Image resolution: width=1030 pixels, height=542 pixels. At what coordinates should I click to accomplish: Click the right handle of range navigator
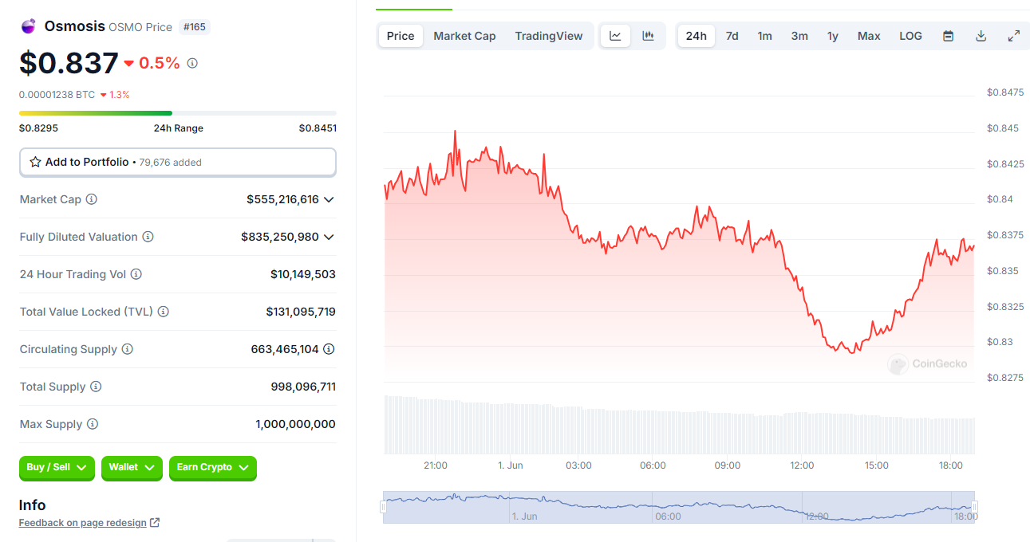pyautogui.click(x=974, y=507)
